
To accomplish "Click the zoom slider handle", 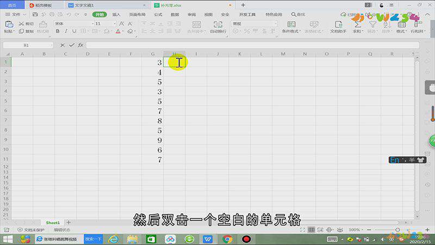I will (397, 230).
